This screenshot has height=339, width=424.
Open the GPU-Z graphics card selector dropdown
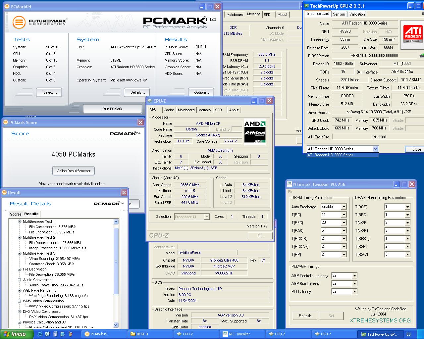[376, 149]
